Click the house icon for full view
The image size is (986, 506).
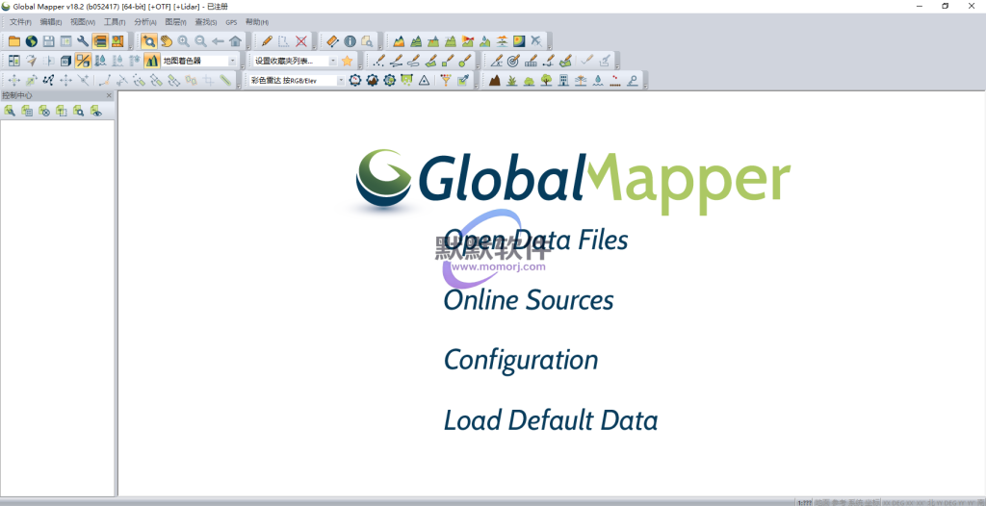click(235, 41)
